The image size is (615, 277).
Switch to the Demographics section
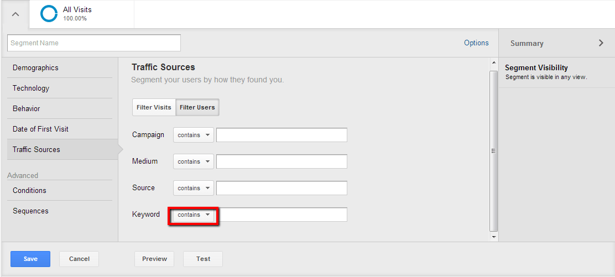click(x=35, y=67)
